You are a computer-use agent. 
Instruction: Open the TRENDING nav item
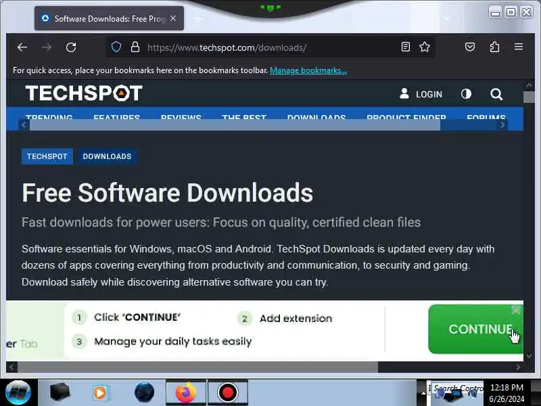(x=49, y=116)
